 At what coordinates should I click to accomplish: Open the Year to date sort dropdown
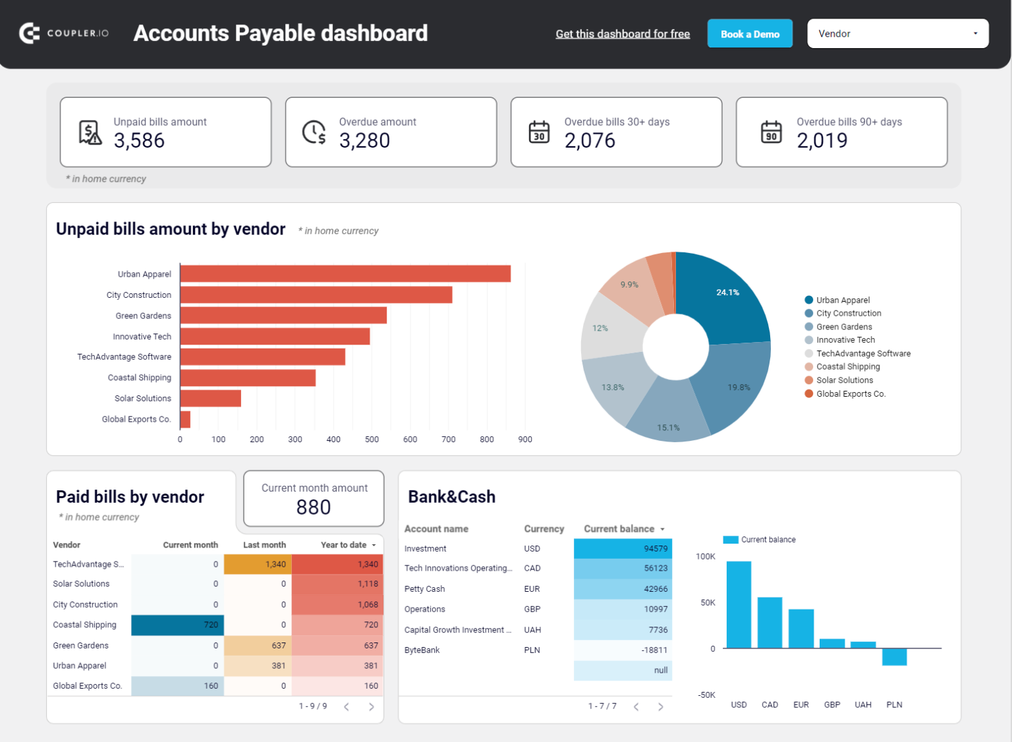click(373, 545)
